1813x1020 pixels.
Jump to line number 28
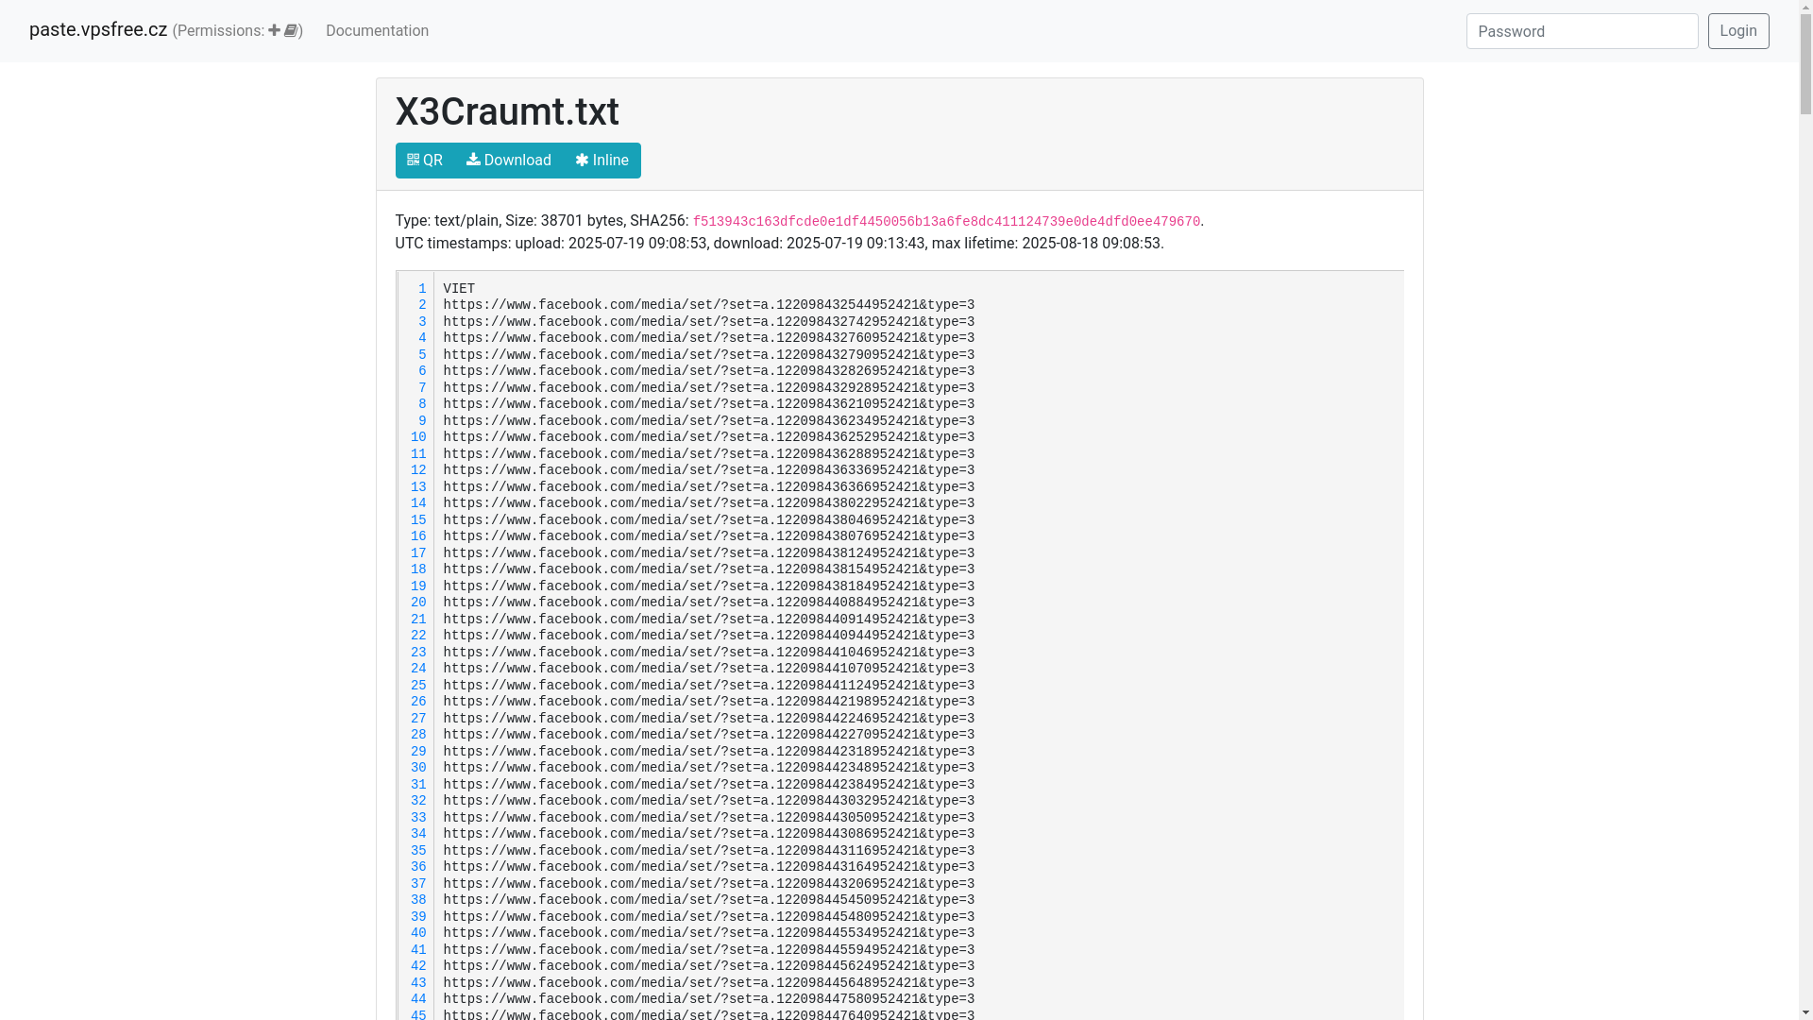click(418, 735)
